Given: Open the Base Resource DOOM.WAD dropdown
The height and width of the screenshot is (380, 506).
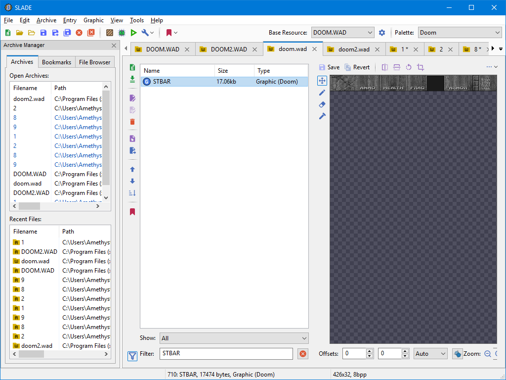Looking at the screenshot, I should tap(343, 33).
